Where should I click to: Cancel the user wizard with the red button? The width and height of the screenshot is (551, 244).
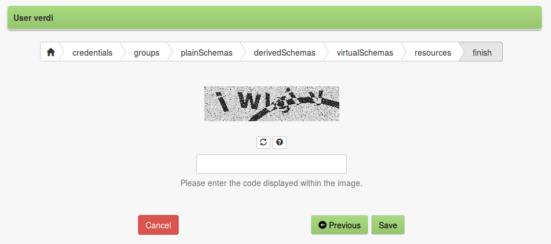158,225
